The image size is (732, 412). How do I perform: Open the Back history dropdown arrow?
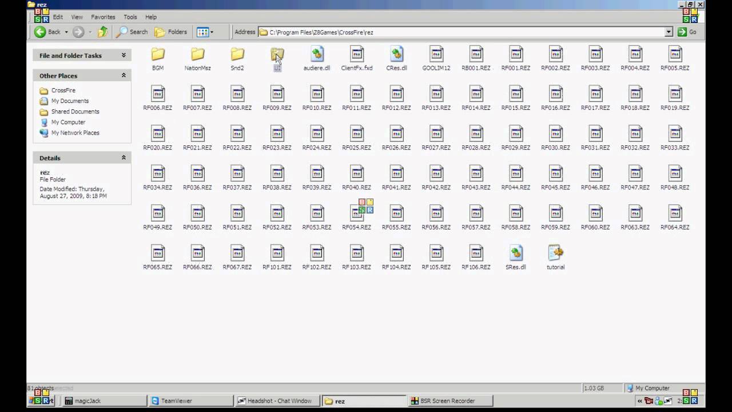click(x=66, y=32)
